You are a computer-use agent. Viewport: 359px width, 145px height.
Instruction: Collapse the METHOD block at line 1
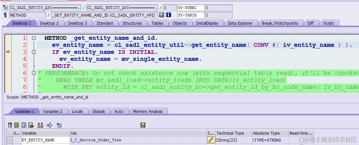[x=34, y=38]
